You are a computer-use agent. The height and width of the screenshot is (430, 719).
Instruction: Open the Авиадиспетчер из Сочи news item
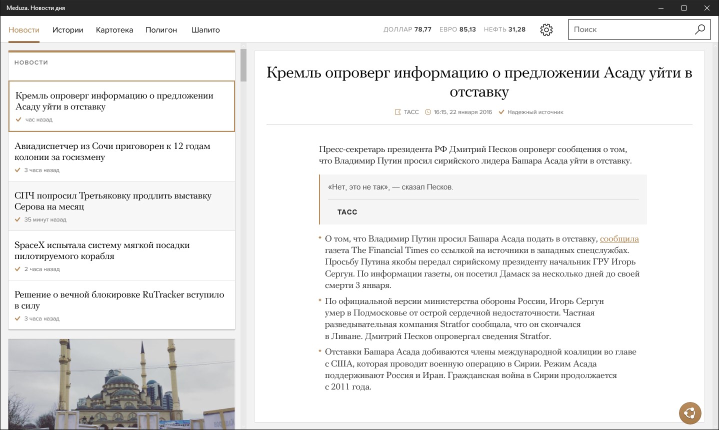(121, 156)
